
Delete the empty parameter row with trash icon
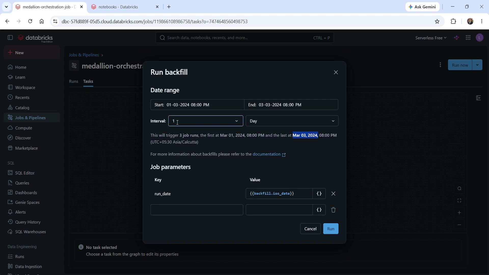coord(333,210)
